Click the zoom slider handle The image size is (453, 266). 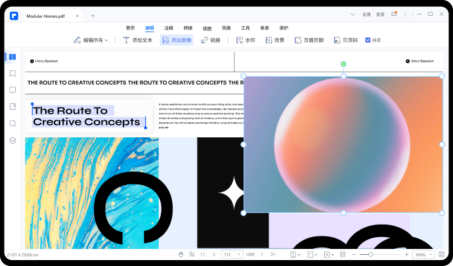pyautogui.click(x=371, y=254)
